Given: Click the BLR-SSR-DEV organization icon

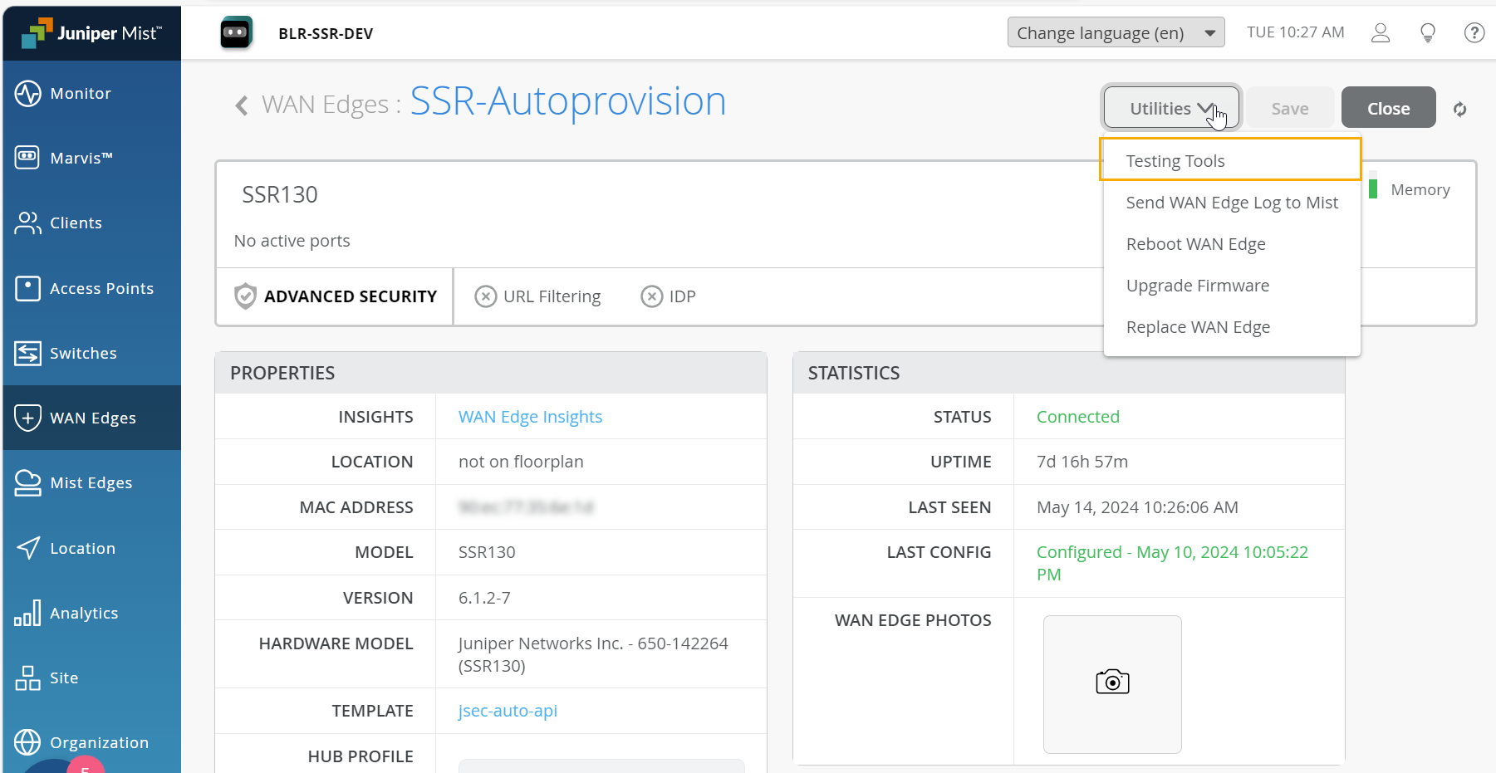Looking at the screenshot, I should click(x=236, y=33).
